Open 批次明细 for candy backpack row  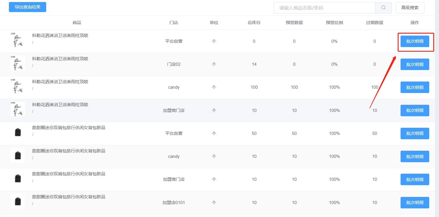415,156
